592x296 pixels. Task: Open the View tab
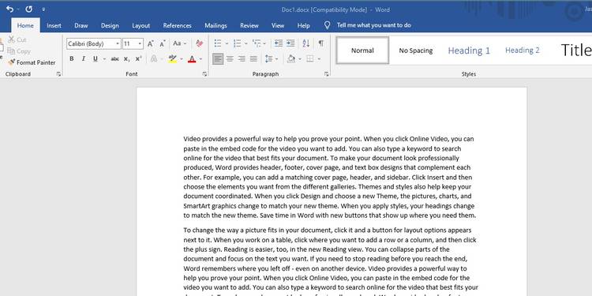click(278, 26)
